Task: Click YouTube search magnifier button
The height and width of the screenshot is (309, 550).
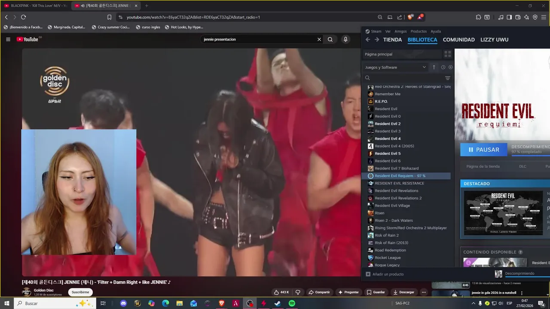Action: 330,39
